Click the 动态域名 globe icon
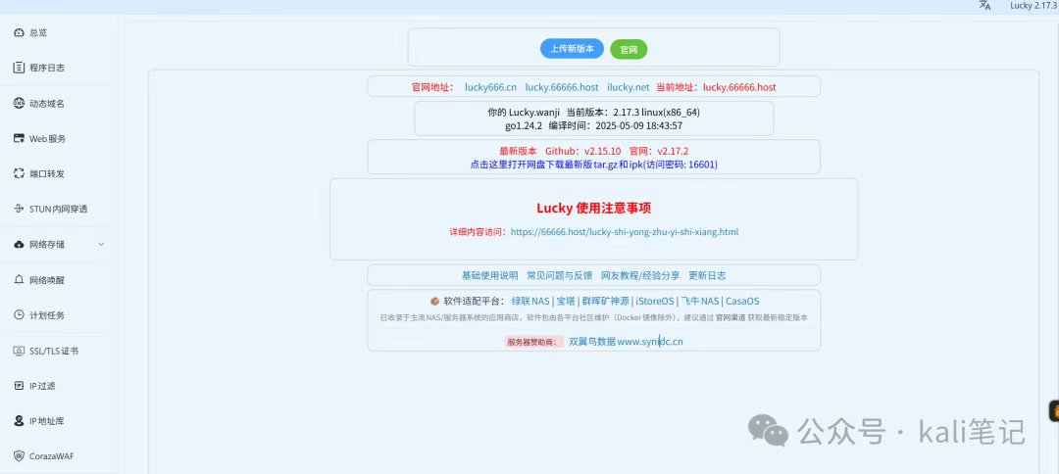Image resolution: width=1059 pixels, height=474 pixels. point(19,103)
